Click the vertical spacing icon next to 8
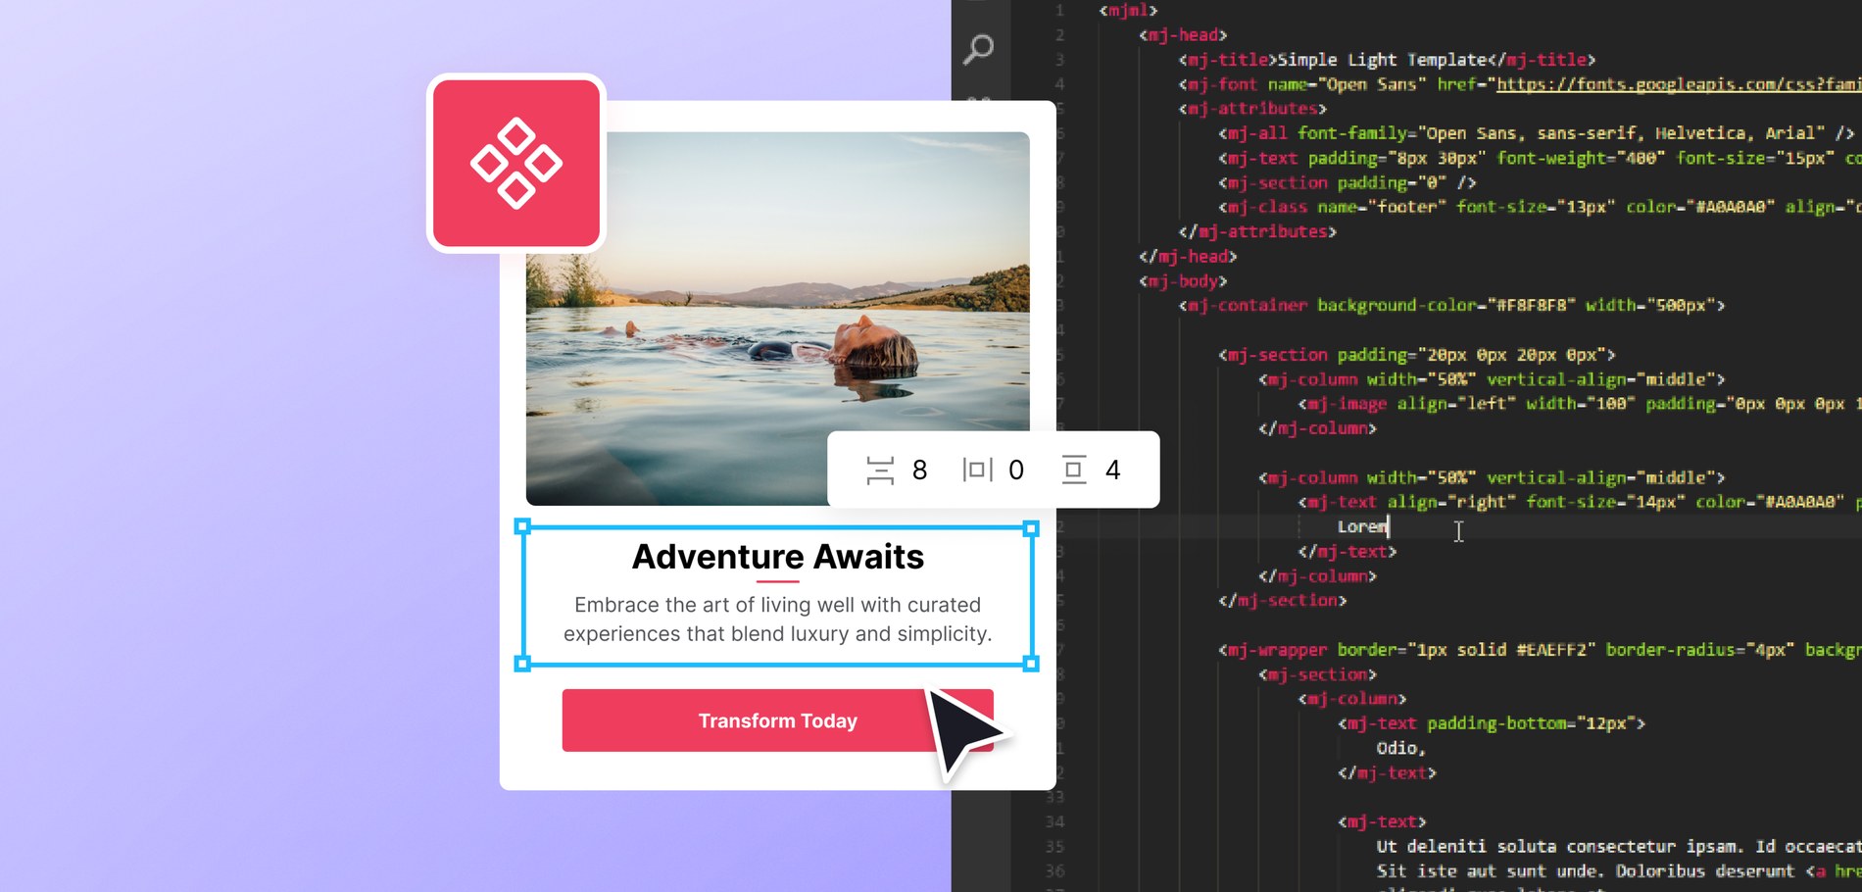Screen dimensions: 1862x892 (880, 471)
